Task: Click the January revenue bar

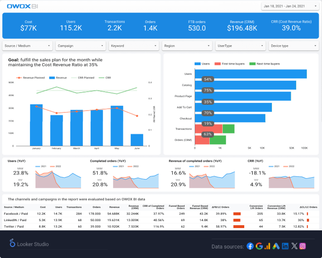Action: [36, 125]
